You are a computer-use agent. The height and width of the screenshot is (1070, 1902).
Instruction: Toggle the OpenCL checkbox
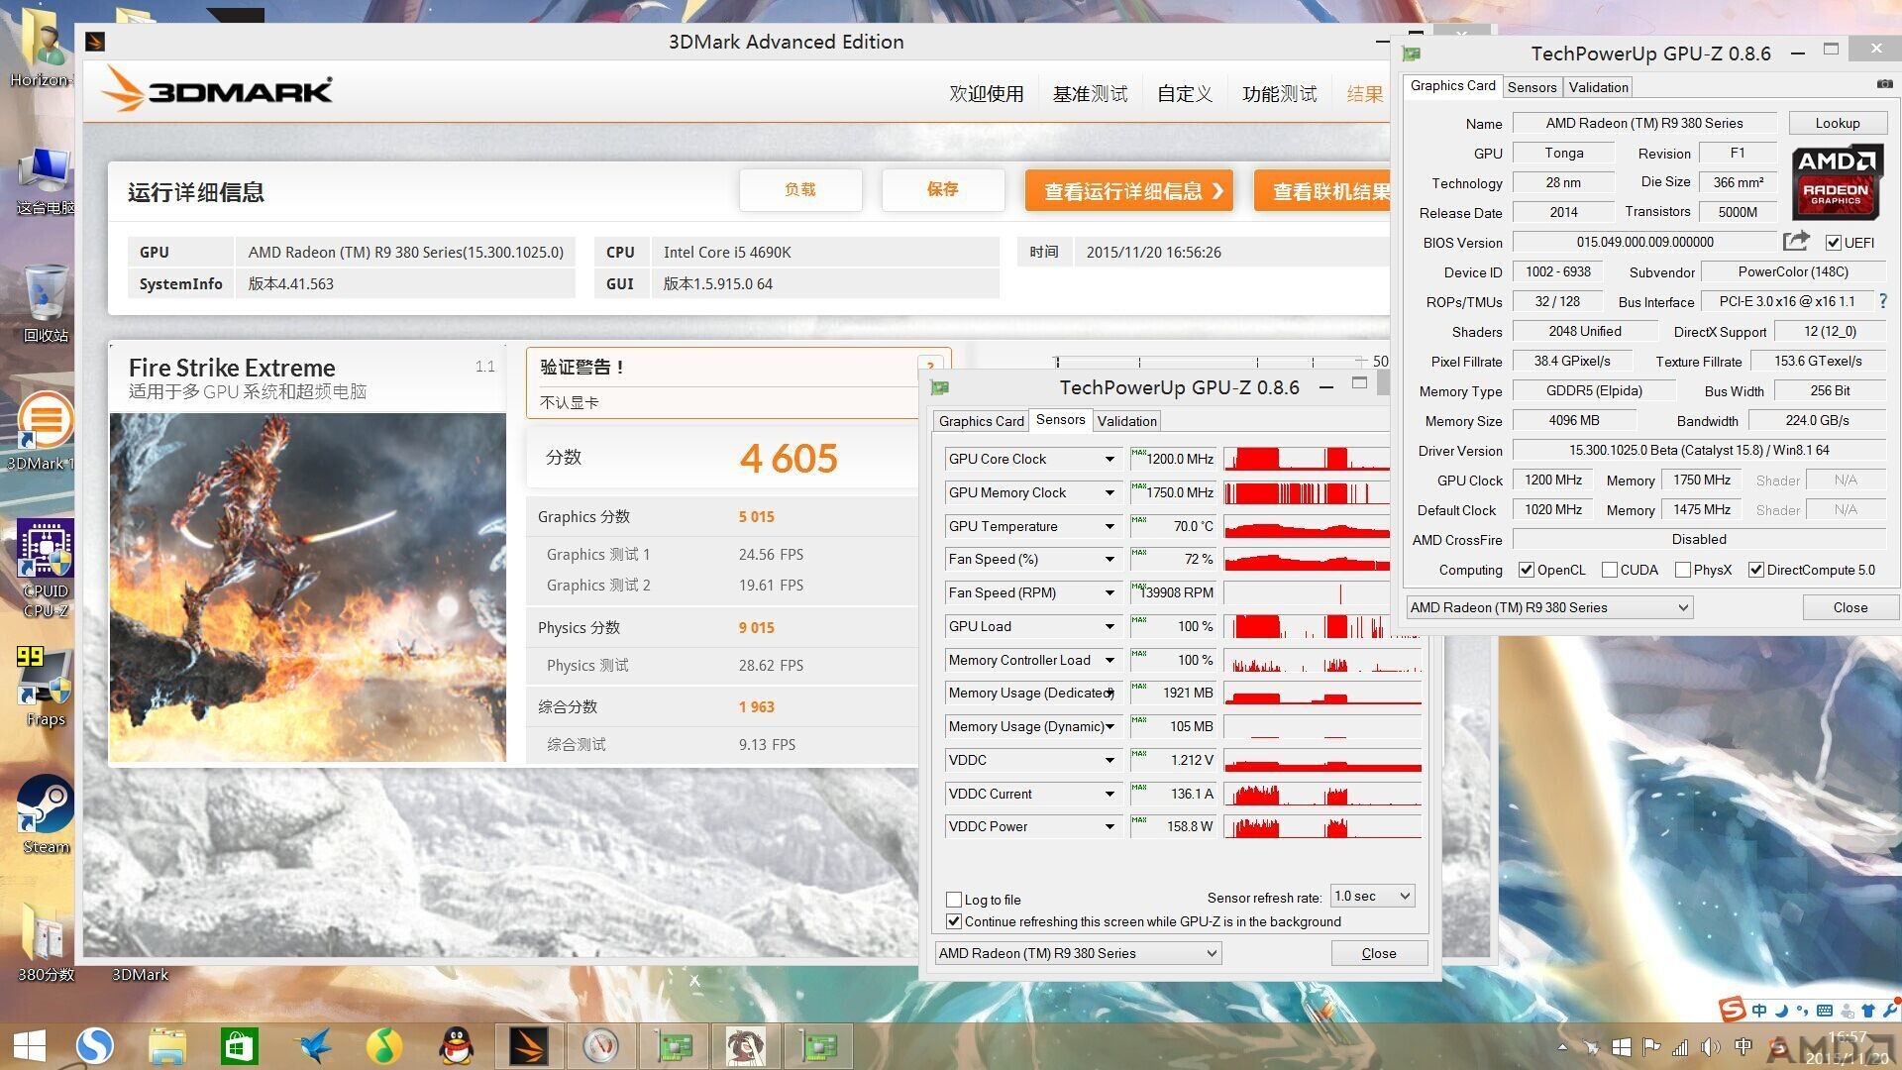1527,570
